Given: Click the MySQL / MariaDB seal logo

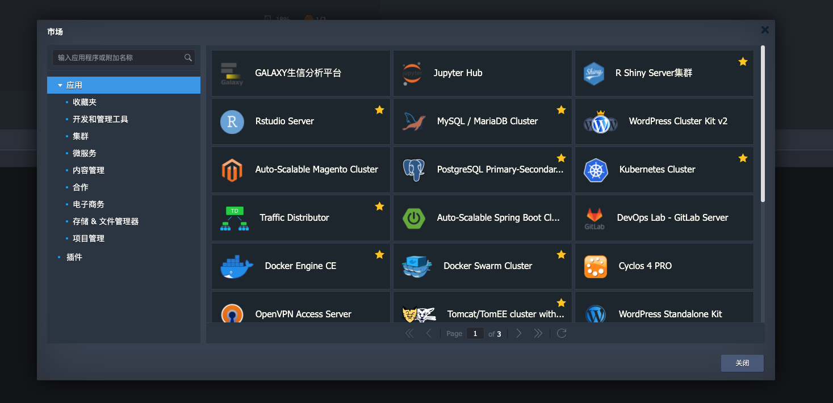Looking at the screenshot, I should click(414, 121).
